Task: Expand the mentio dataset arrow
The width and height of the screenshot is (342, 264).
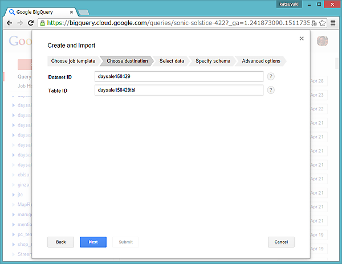Action: click(x=14, y=224)
